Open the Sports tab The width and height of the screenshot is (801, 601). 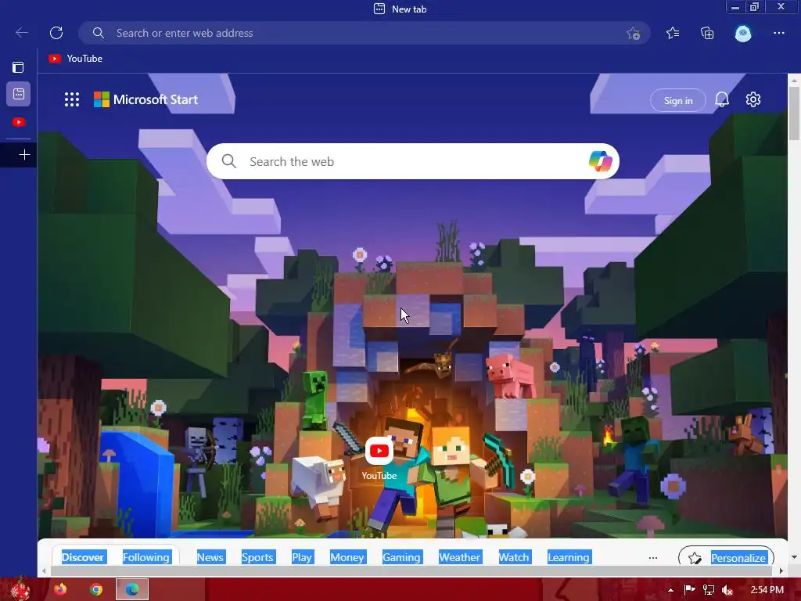pyautogui.click(x=257, y=557)
